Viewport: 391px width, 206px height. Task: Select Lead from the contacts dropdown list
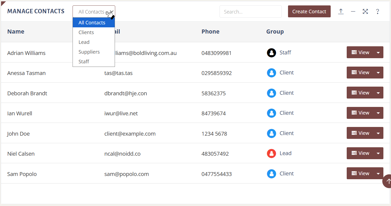pos(84,42)
